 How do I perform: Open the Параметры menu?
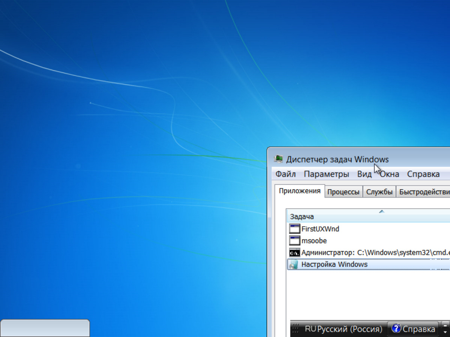(326, 174)
